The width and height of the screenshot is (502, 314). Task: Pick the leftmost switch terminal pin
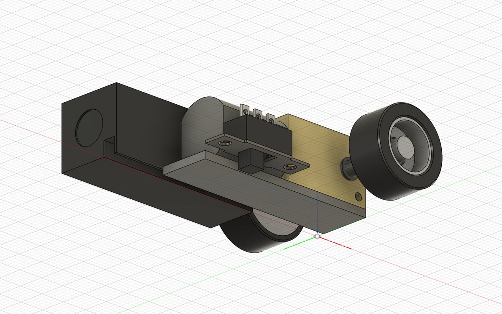pyautogui.click(x=243, y=110)
